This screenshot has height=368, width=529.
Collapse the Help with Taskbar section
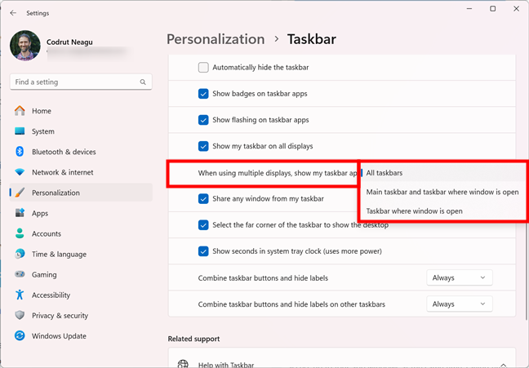click(503, 365)
